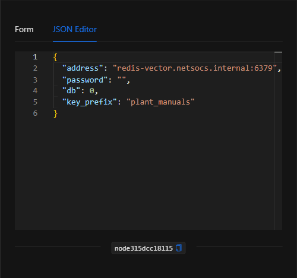
Task: Click closing brace on line 6
Action: coord(55,113)
